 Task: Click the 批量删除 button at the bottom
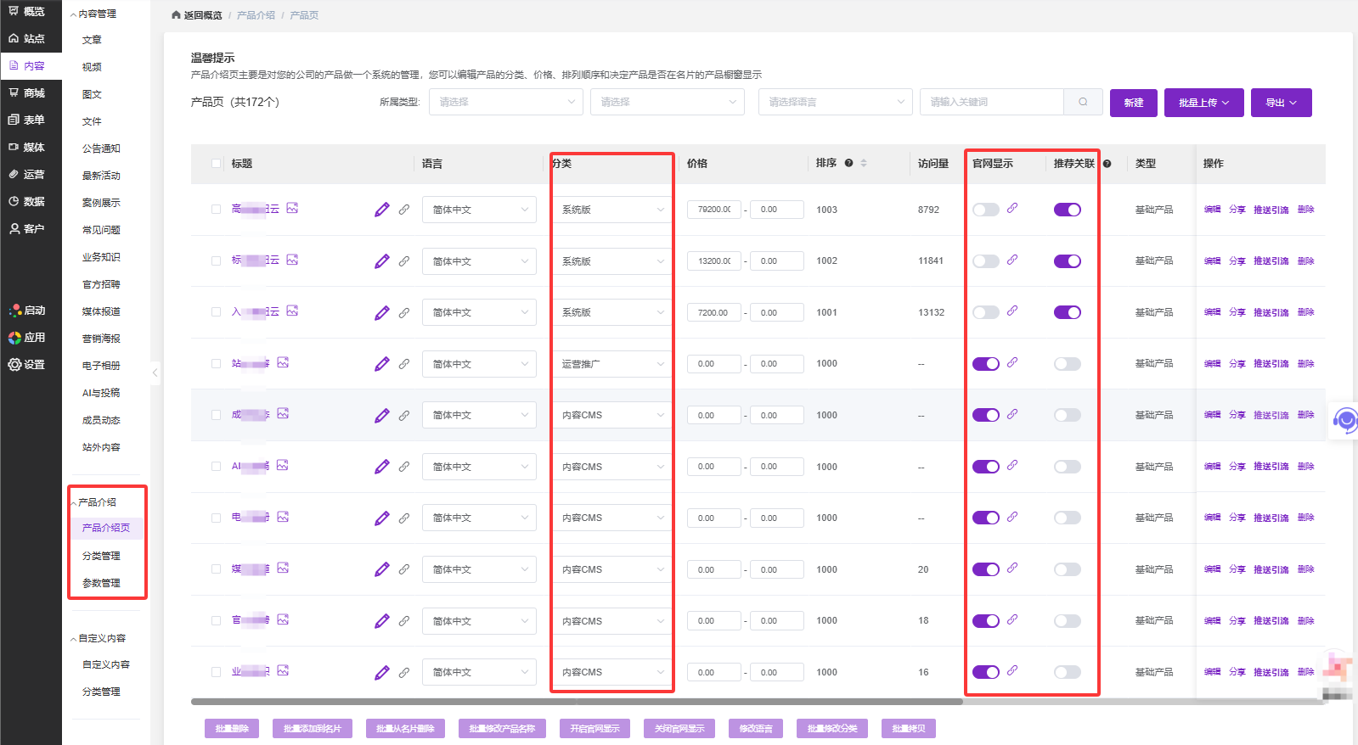231,728
